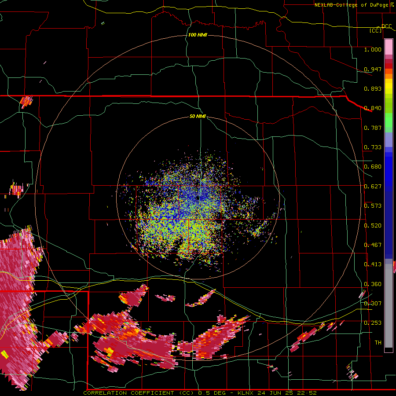Viewport: 396px width, 396px height.
Task: Click the pink top segment of the color bar
Action: tap(389, 47)
